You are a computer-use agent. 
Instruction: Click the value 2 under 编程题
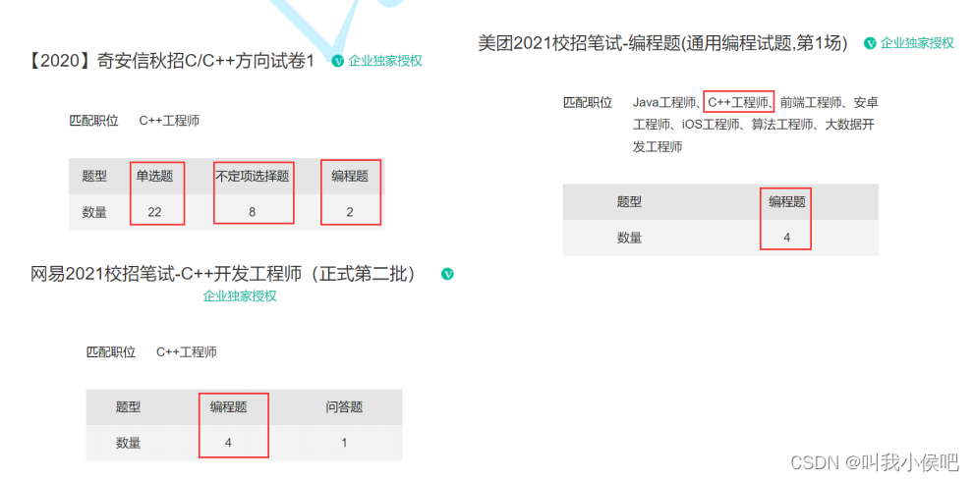(x=350, y=212)
